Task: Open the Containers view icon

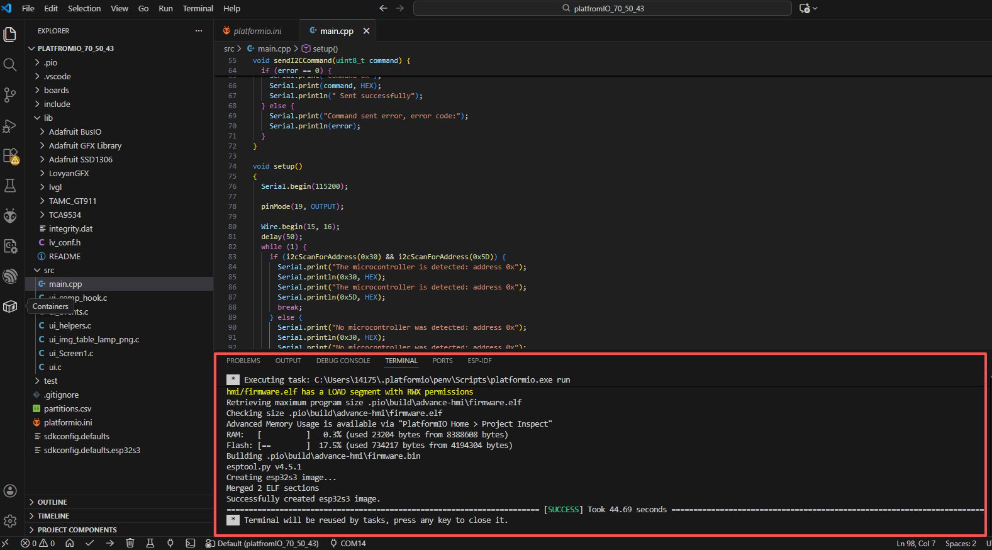Action: click(10, 306)
